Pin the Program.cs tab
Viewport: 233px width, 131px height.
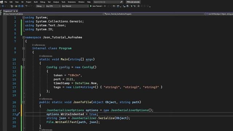coord(14,11)
